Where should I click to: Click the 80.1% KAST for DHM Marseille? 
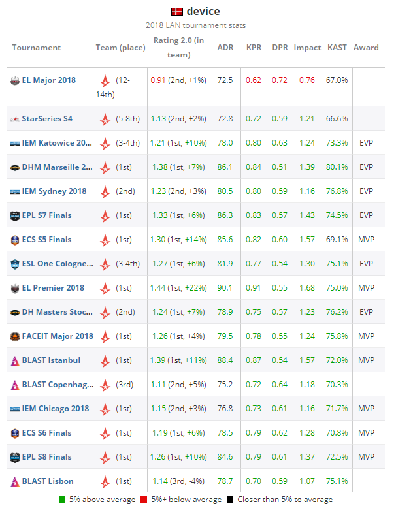click(x=337, y=167)
